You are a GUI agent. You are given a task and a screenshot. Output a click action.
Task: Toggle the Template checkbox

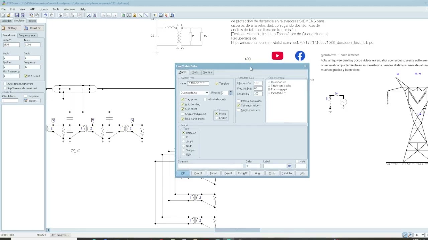pyautogui.click(x=217, y=83)
